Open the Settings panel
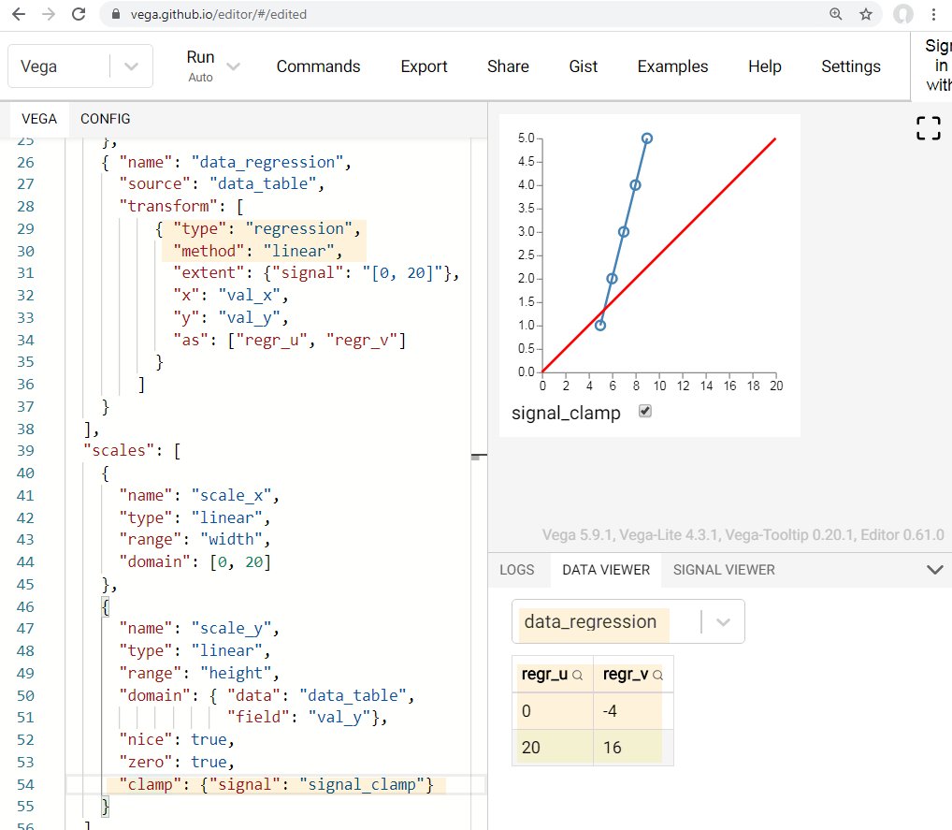Screen dimensions: 952x830 851,66
